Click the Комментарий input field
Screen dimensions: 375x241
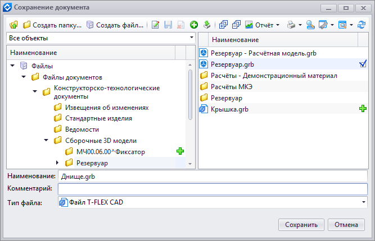pos(213,189)
